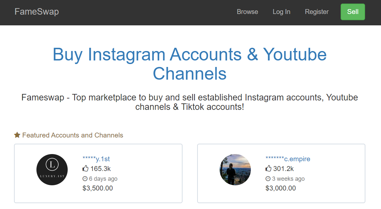381x209 pixels.
Task: Open the *****y.1st account listing link
Action: point(96,159)
